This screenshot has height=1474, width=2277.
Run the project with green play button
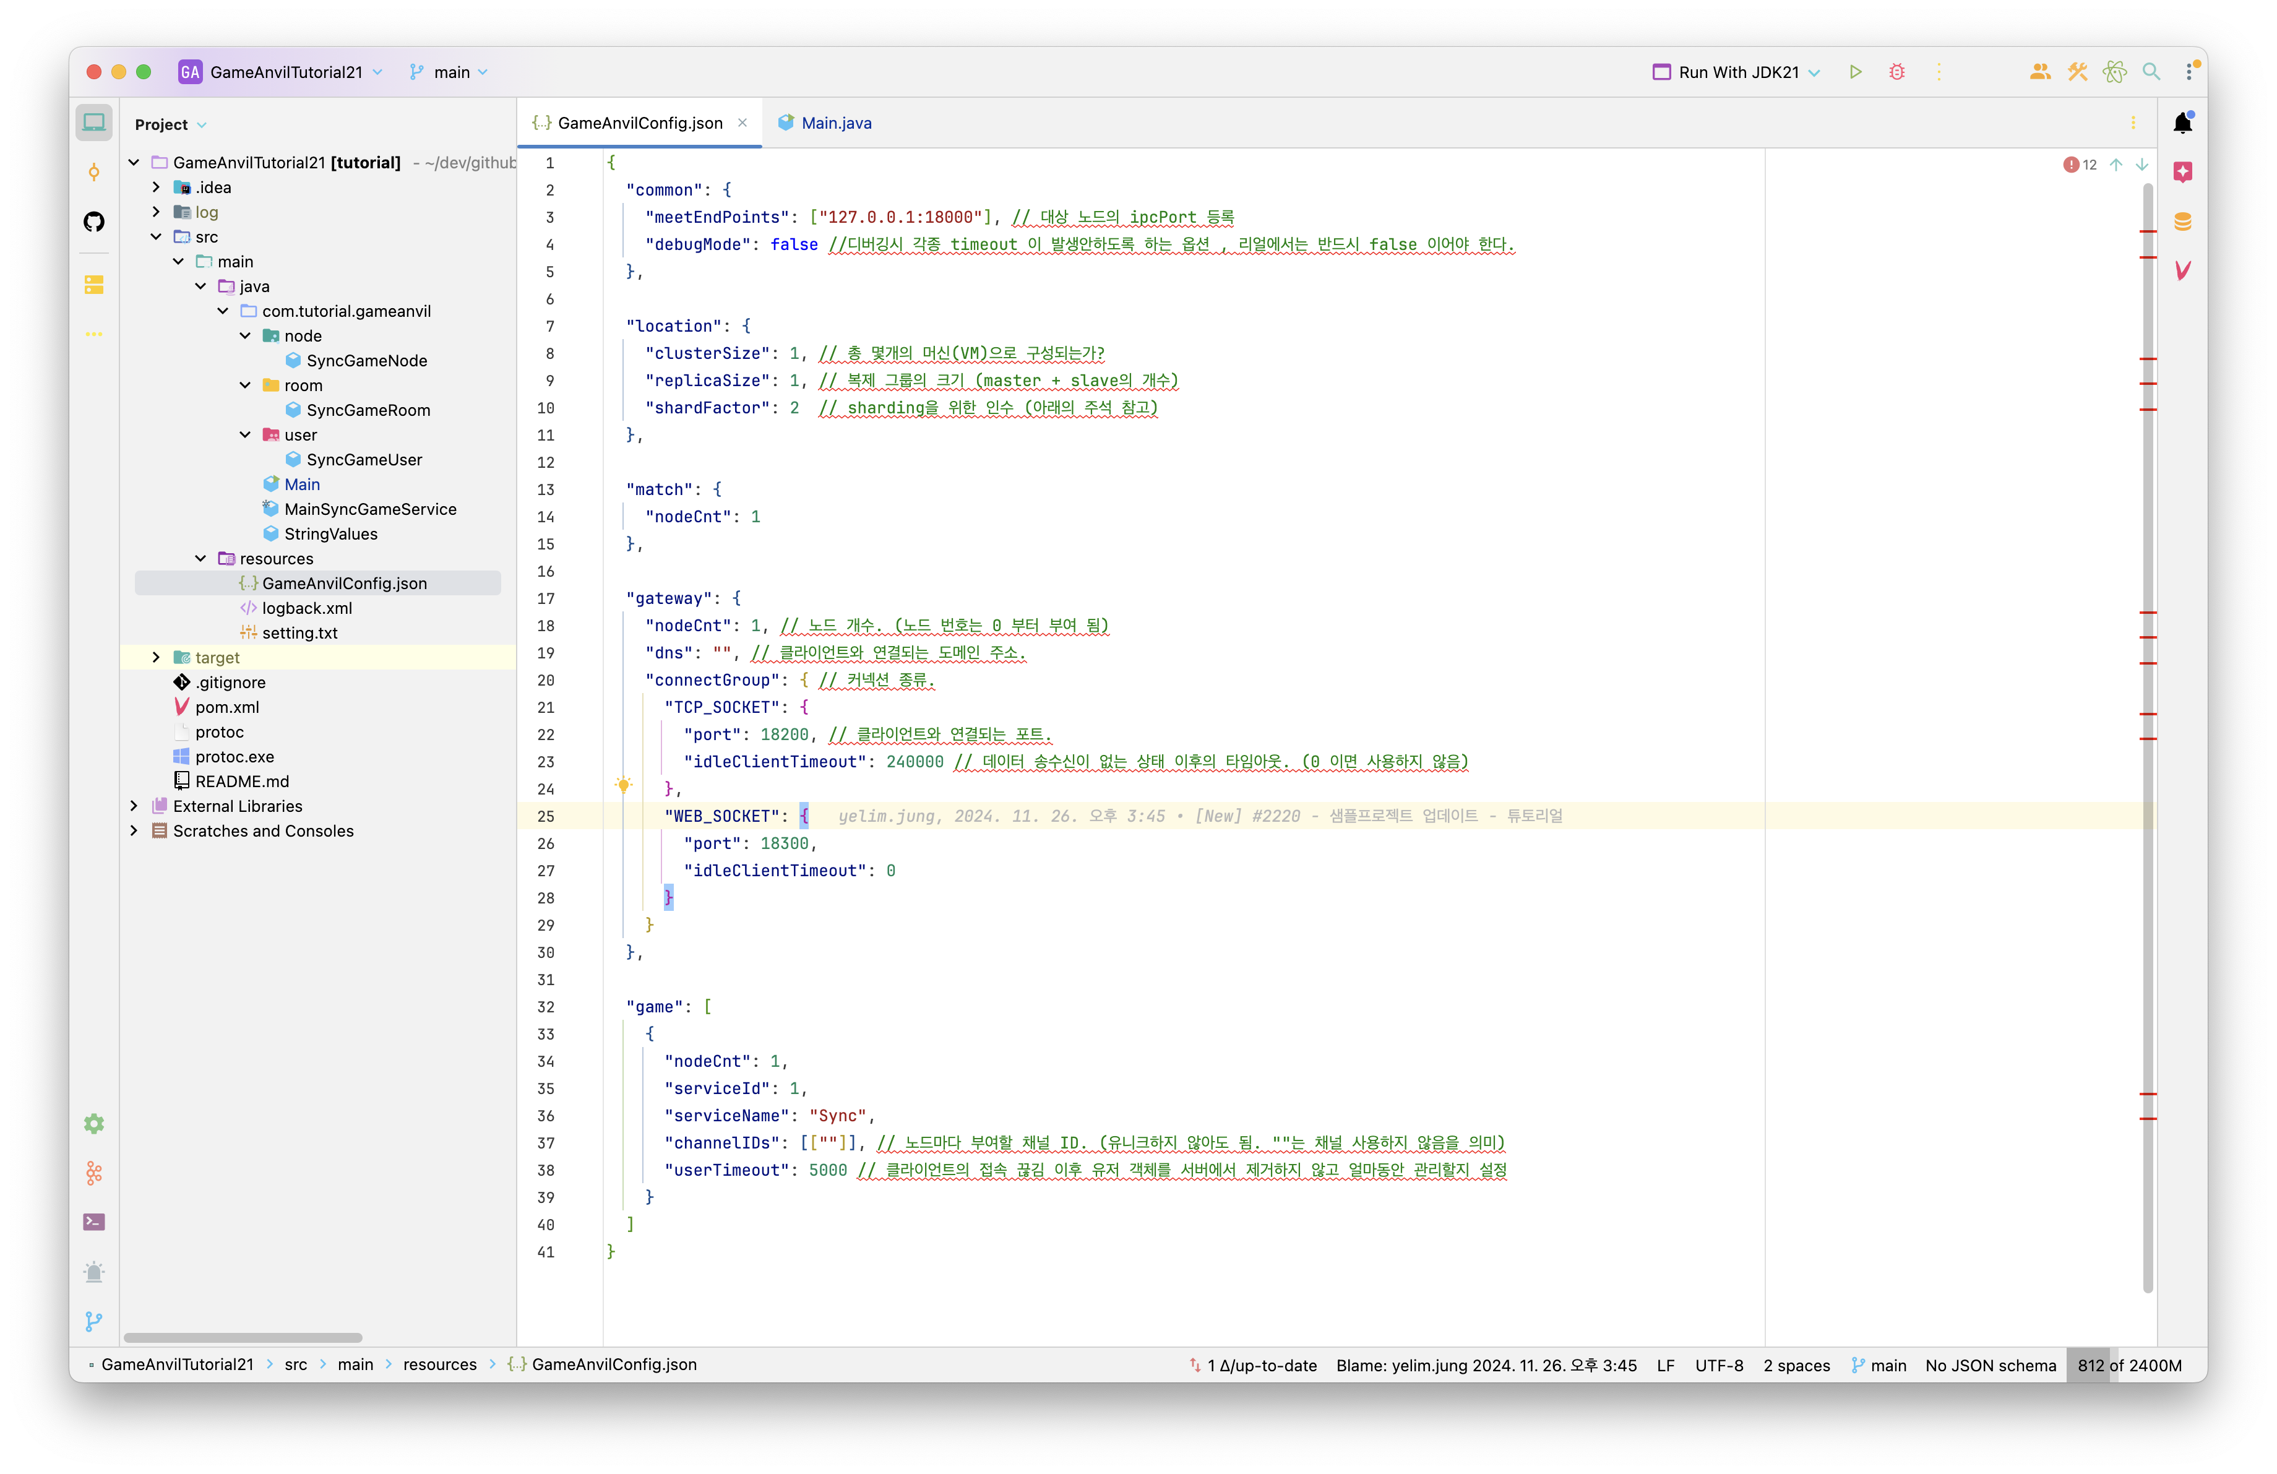[1855, 72]
